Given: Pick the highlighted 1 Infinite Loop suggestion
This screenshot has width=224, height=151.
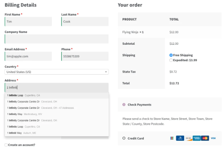Looking at the screenshot, I should coord(57,95).
